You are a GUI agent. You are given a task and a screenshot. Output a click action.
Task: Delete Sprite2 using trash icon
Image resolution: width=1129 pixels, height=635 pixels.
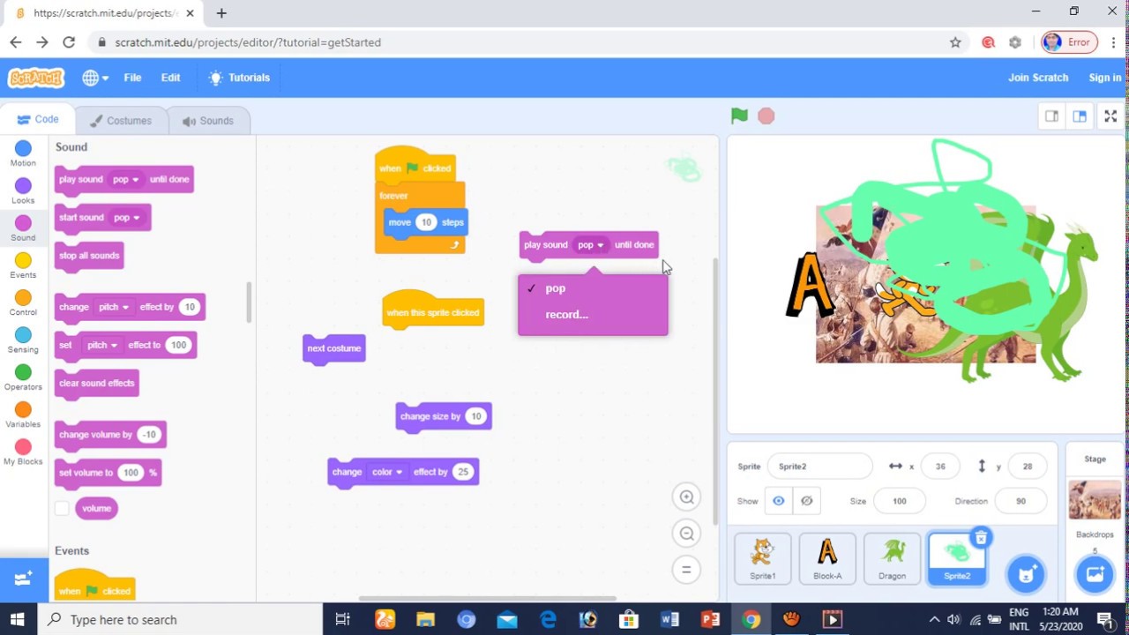[x=981, y=537]
